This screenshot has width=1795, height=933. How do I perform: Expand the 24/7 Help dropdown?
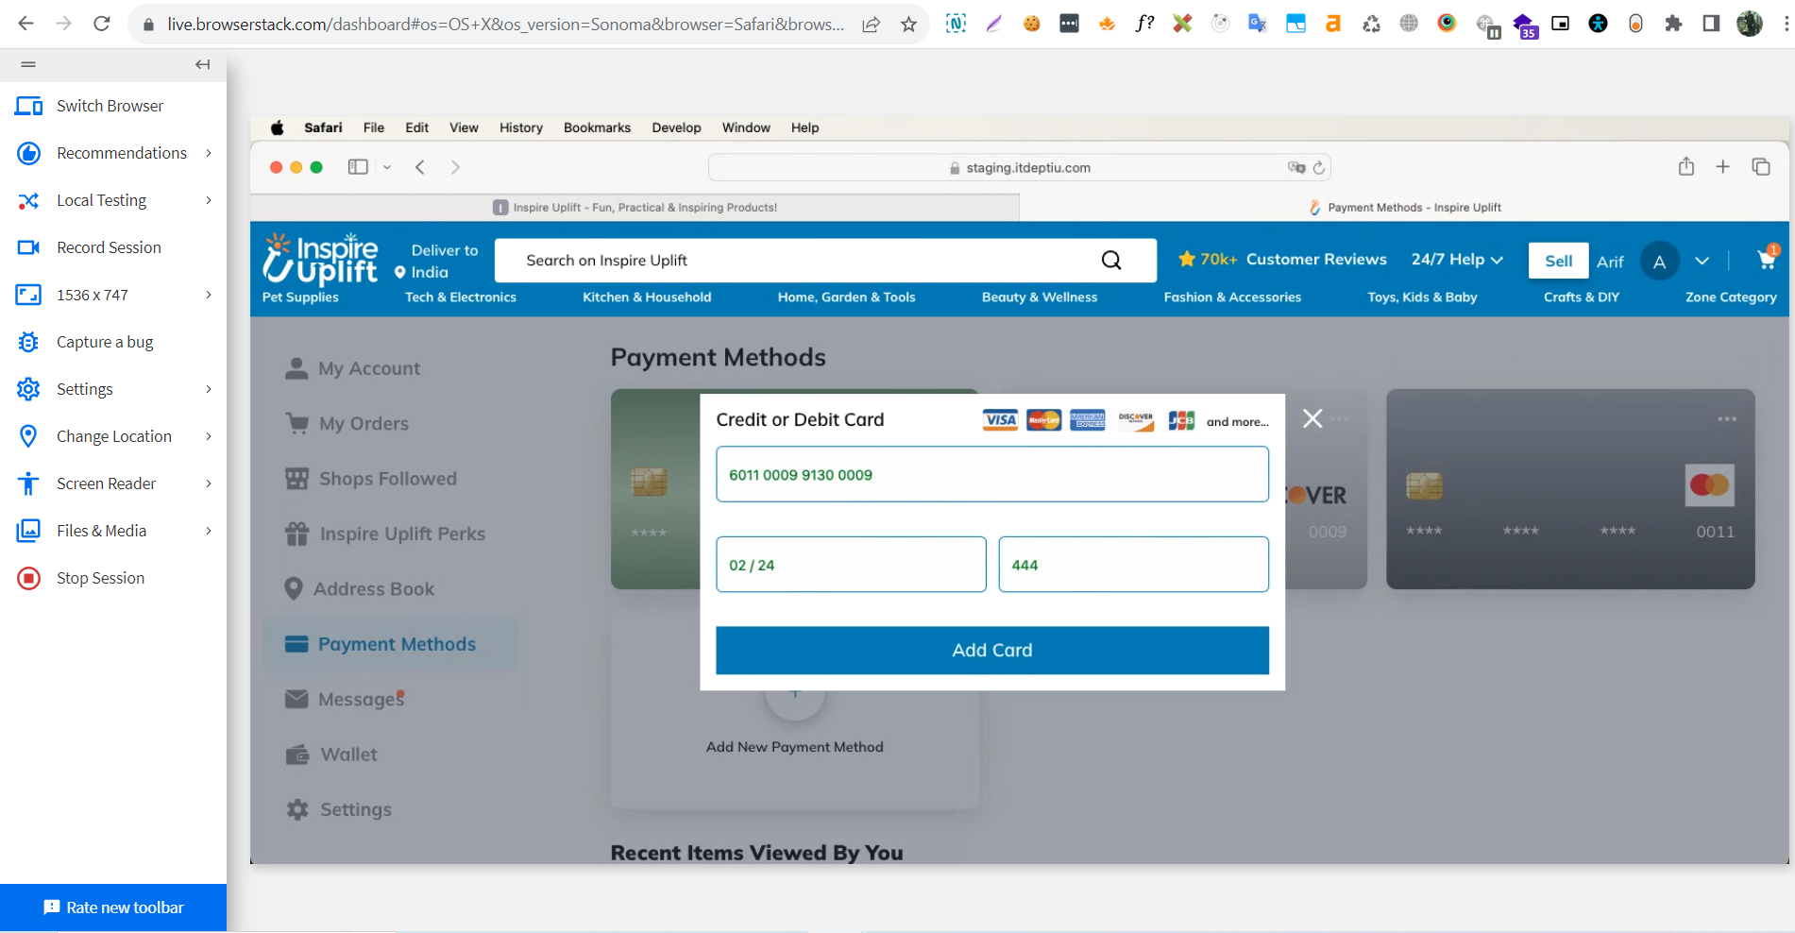point(1457,260)
